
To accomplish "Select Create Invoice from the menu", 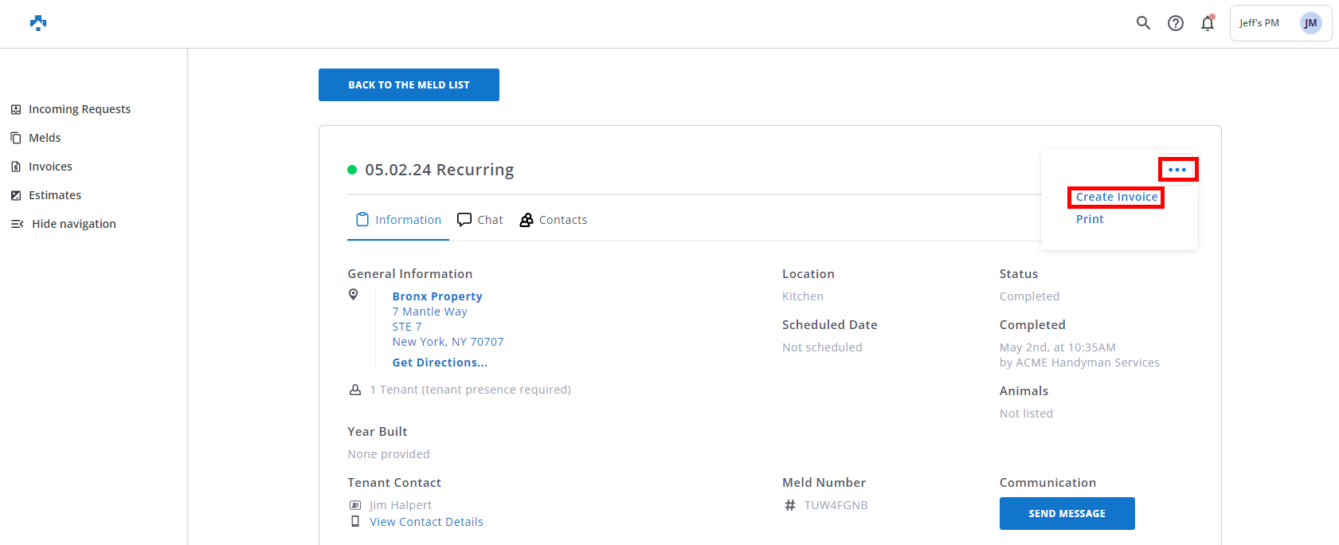I will pos(1116,197).
